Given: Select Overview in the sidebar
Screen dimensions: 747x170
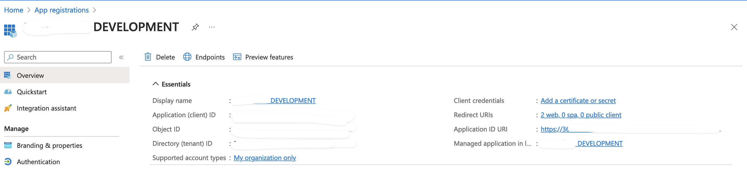Looking at the screenshot, I should 30,75.
